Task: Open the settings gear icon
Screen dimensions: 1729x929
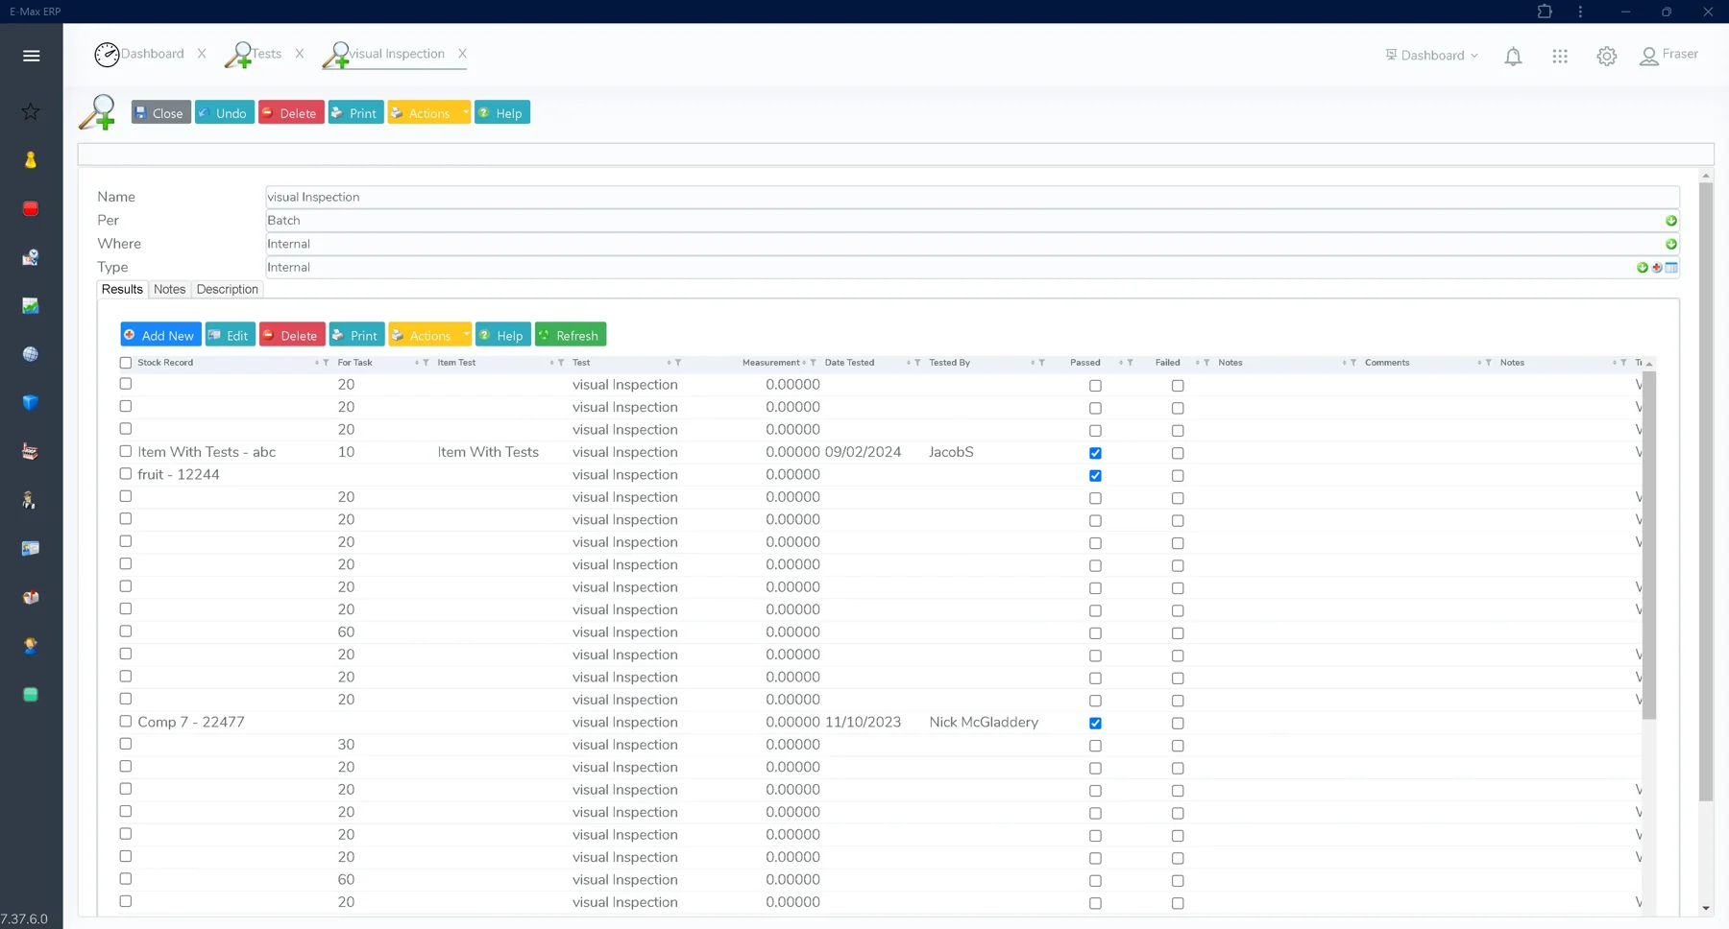Action: tap(1607, 57)
